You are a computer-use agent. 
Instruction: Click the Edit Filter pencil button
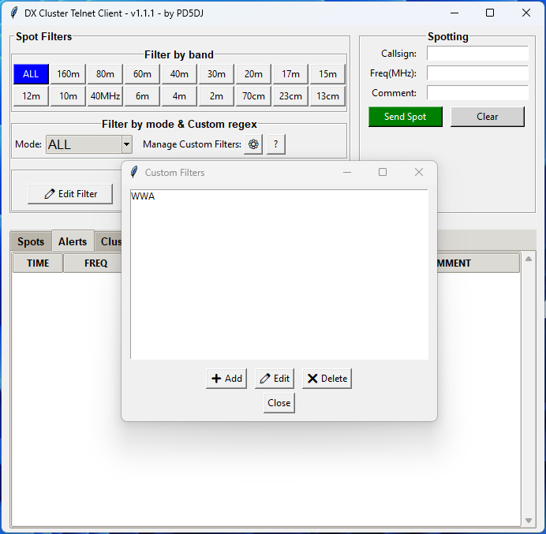tap(71, 194)
